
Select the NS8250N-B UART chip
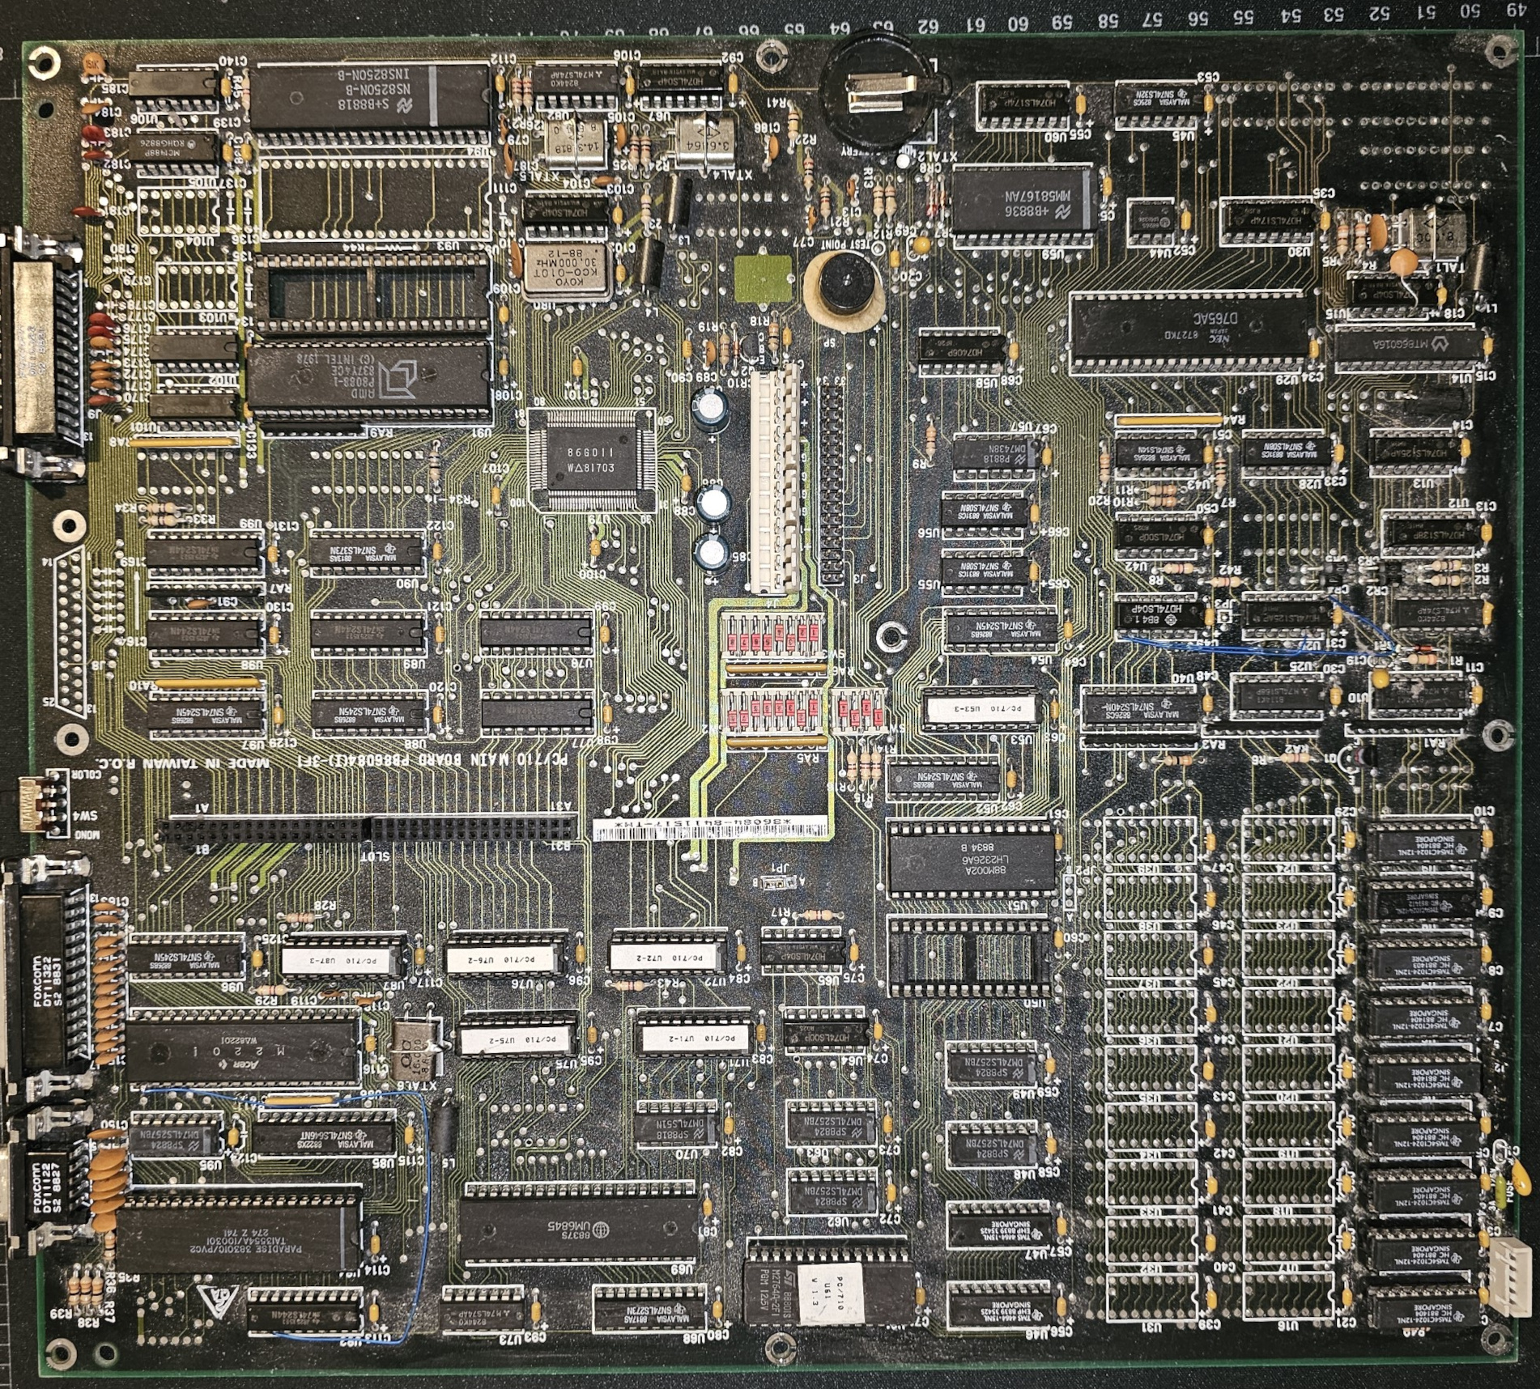[x=369, y=96]
